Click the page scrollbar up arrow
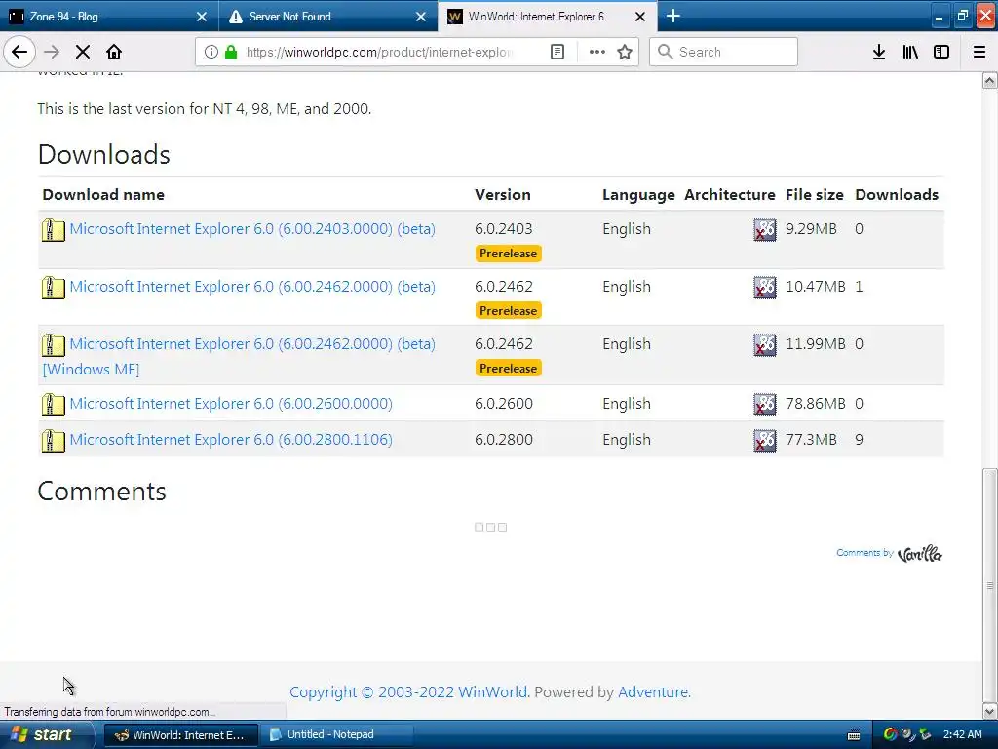998x749 pixels. pos(990,81)
